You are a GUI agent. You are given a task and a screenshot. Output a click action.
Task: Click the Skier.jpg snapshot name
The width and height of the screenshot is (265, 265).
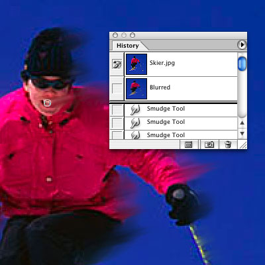162,63
